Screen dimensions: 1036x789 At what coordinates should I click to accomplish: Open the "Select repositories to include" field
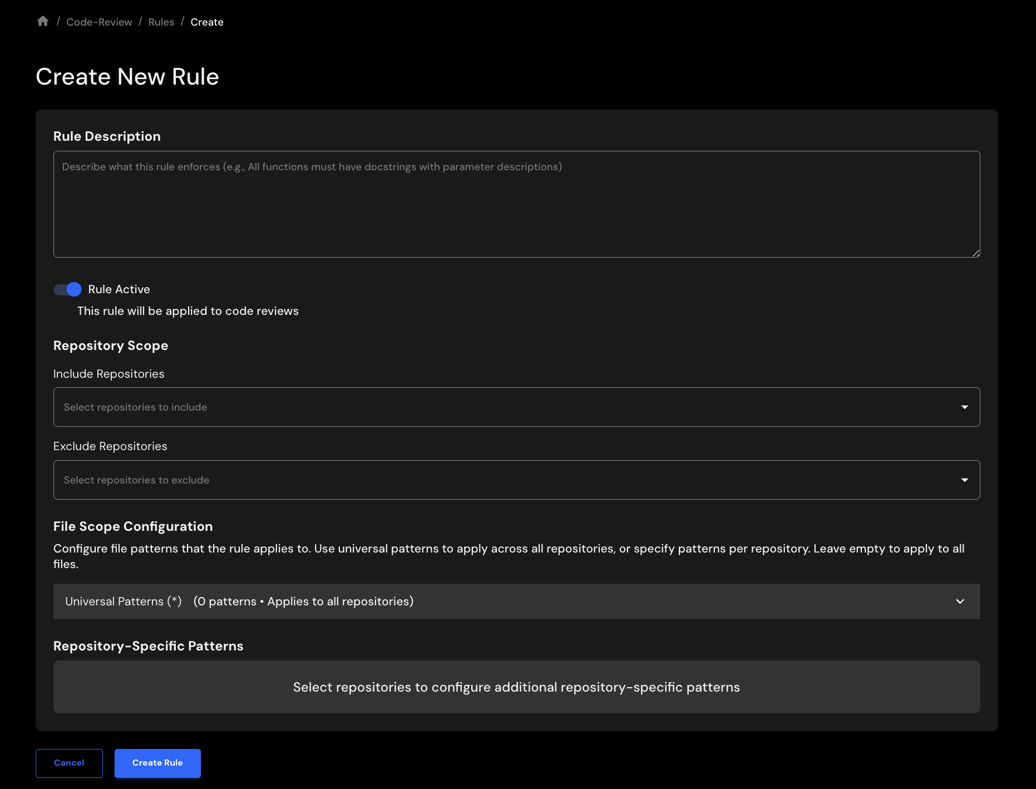click(501, 407)
